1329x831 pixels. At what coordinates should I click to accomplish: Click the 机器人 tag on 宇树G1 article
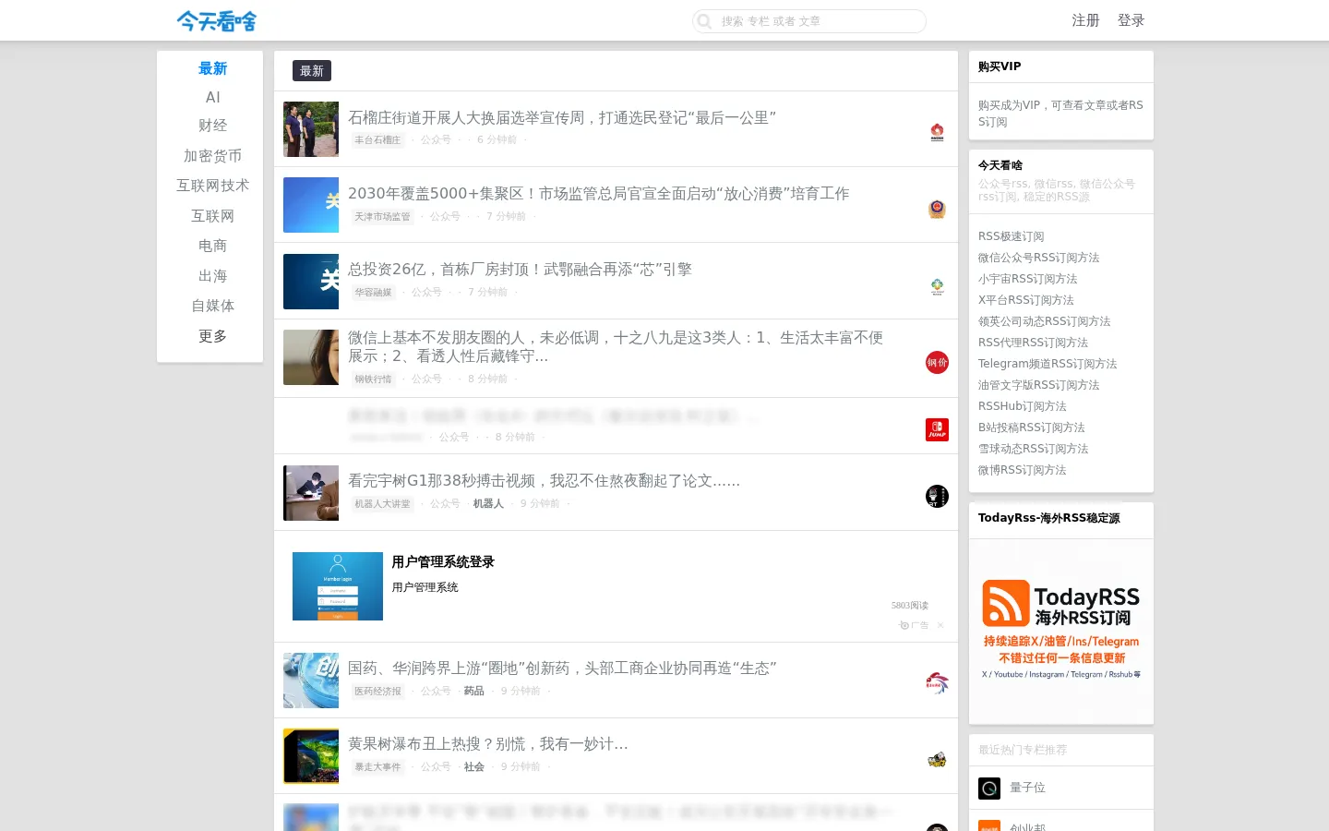(488, 504)
